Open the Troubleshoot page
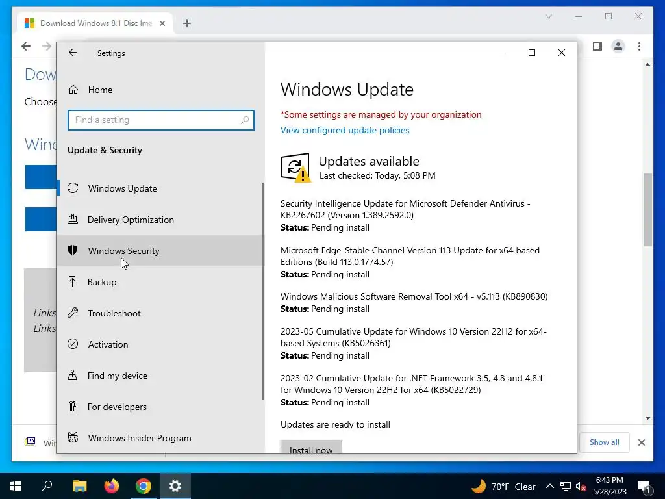The width and height of the screenshot is (665, 499). coord(160,313)
